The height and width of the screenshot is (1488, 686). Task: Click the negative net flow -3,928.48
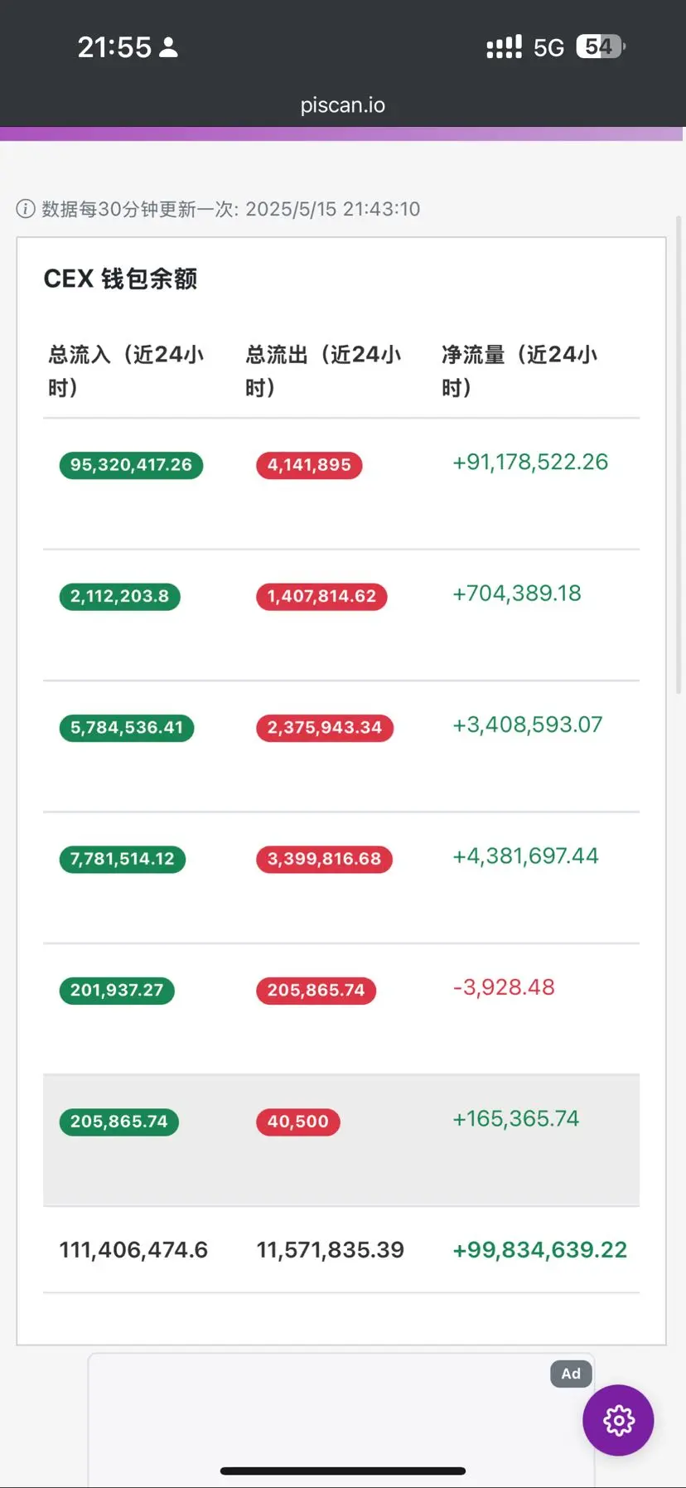[504, 987]
